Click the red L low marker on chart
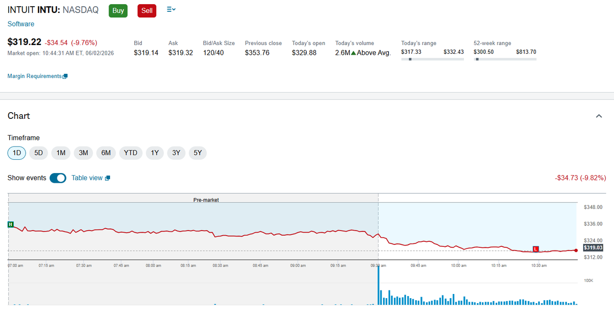 [536, 249]
